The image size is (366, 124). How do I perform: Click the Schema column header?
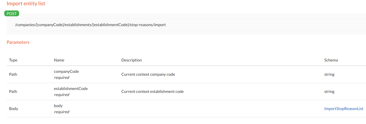click(x=331, y=60)
